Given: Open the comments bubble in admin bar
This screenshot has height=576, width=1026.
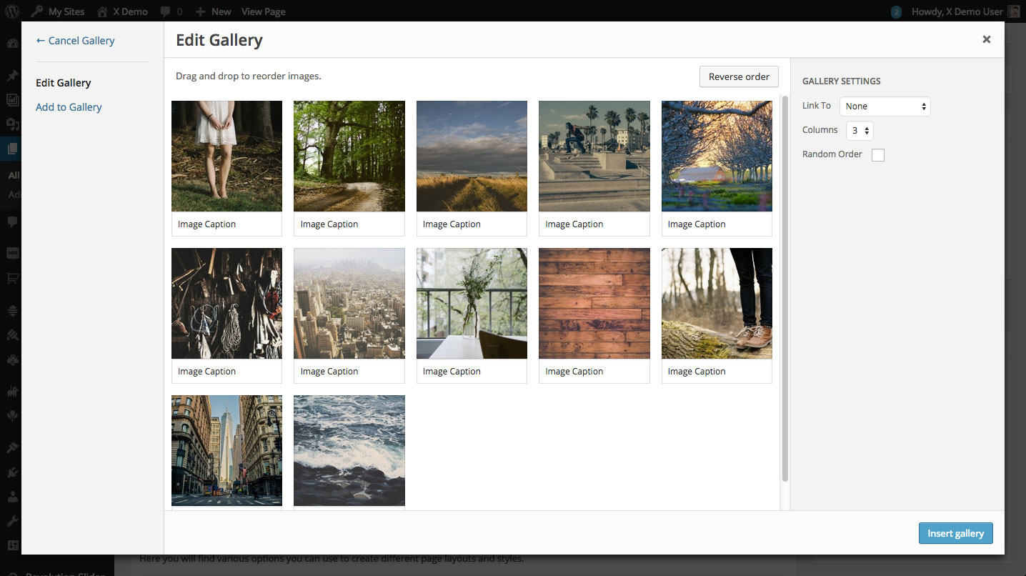Looking at the screenshot, I should [x=165, y=12].
